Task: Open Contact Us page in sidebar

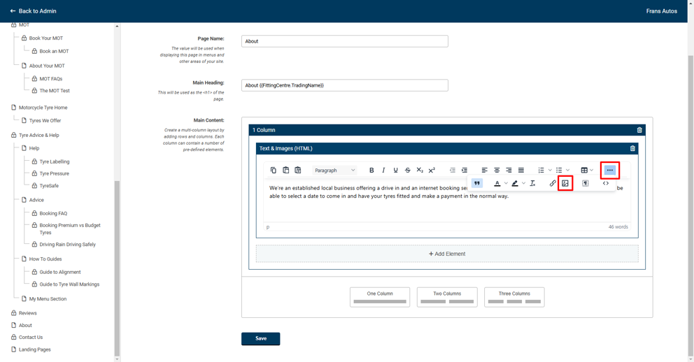Action: 31,338
